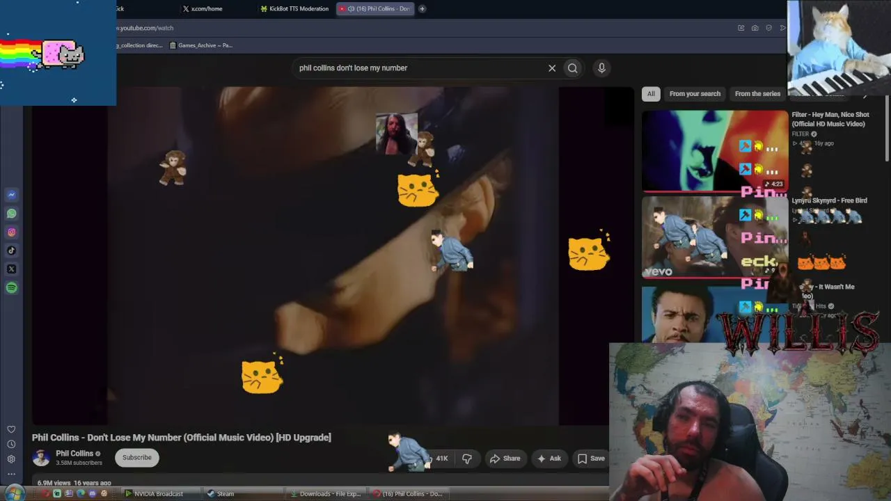Switch to the KickBot TTS Moderation tab
Image resolution: width=891 pixels, height=501 pixels.
[294, 9]
